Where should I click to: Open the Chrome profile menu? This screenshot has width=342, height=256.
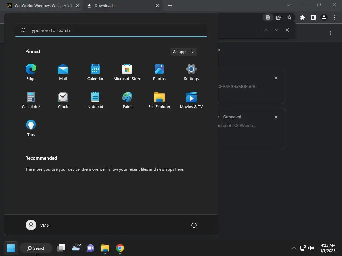[x=324, y=17]
